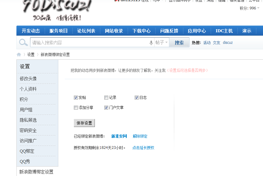Select QQ绑定 in the sidebar
Screen dimensions: 263x176
click(x=27, y=151)
